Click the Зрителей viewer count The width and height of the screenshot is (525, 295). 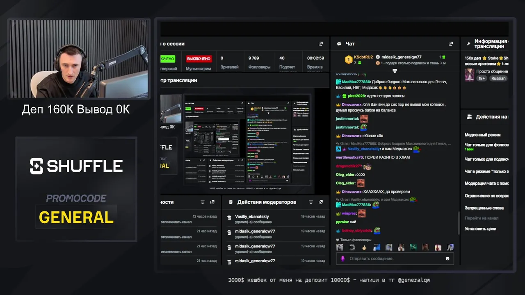[x=229, y=67]
